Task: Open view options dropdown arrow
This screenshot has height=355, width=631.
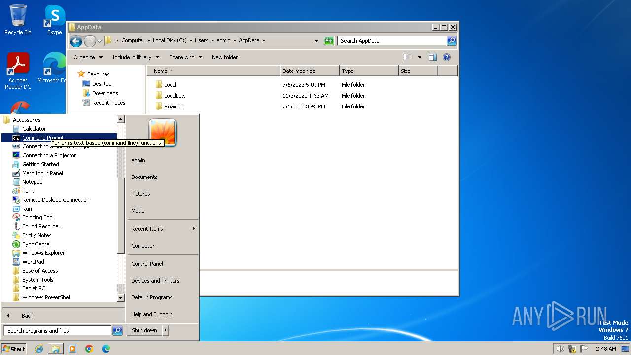Action: point(420,57)
